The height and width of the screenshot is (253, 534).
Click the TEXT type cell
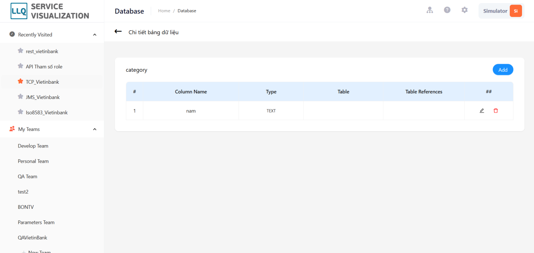(x=271, y=111)
